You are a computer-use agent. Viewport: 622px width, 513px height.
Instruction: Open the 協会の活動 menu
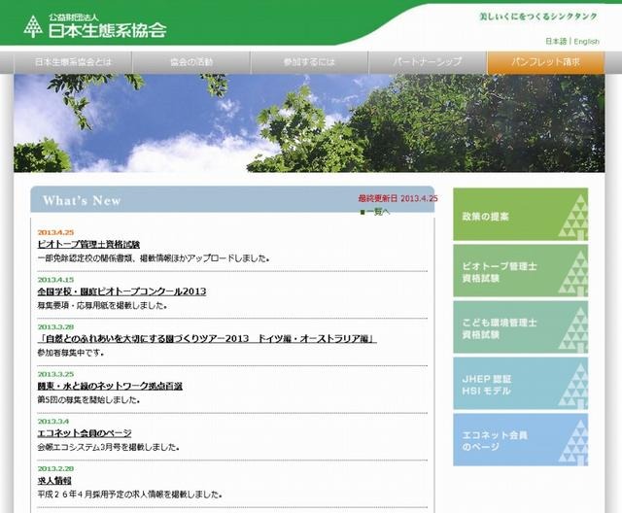191,62
